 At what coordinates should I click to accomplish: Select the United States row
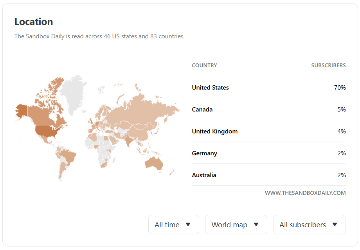click(x=268, y=87)
